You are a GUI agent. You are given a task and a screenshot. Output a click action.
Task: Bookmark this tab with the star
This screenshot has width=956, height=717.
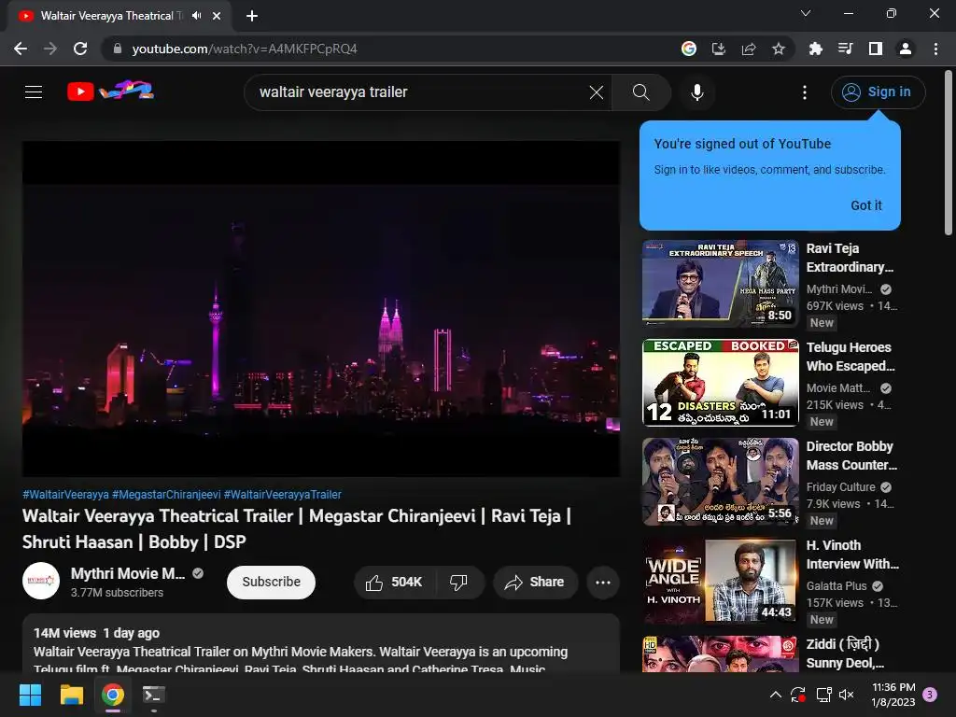click(778, 49)
